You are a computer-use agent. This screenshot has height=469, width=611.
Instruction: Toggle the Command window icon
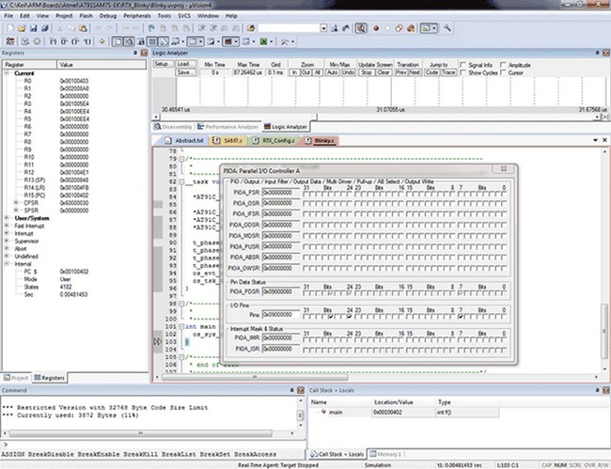117,41
